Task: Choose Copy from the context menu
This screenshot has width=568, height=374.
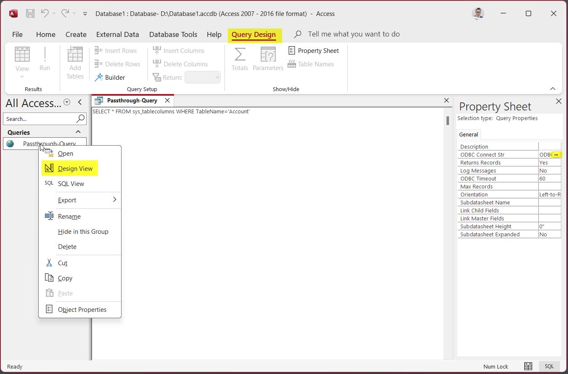Action: click(65, 278)
